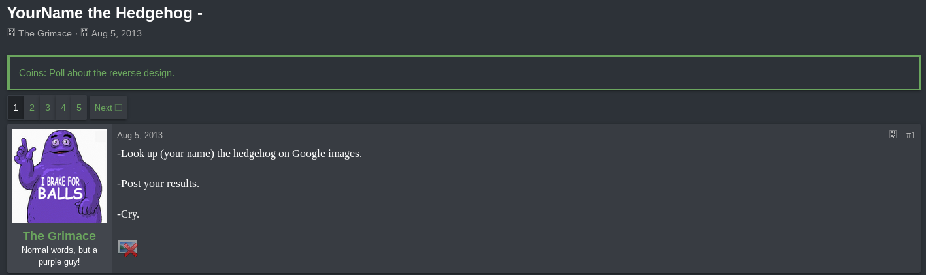This screenshot has width=926, height=275.
Task: Jump to page 4 of the thread
Action: pyautogui.click(x=63, y=108)
